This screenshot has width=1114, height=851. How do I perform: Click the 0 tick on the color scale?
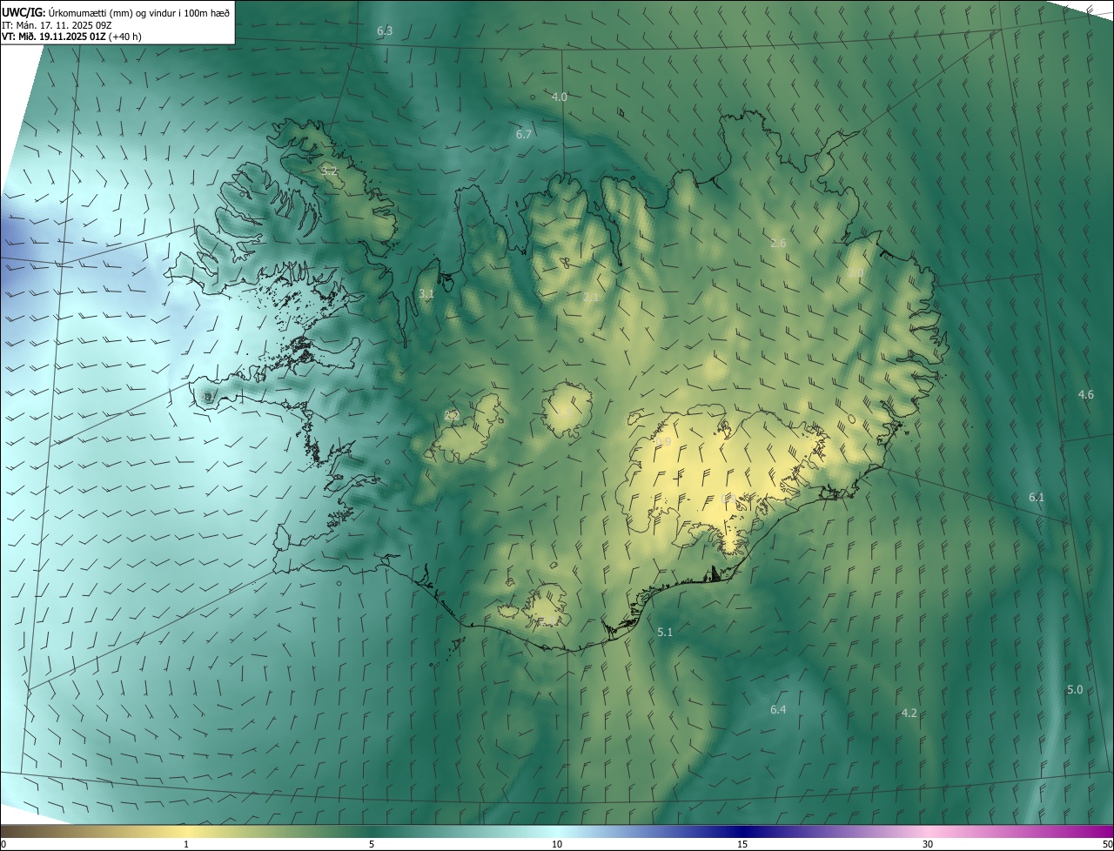[x=3, y=845]
